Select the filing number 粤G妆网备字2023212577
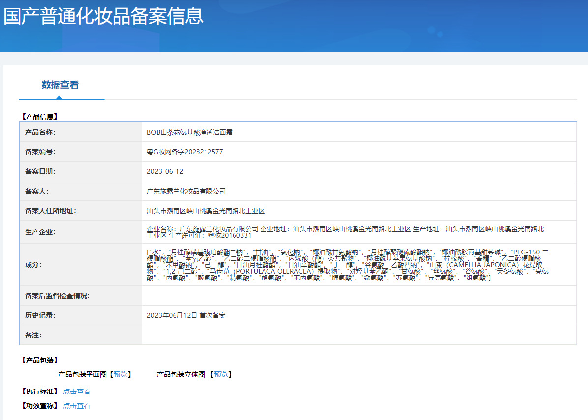The image size is (588, 420). (x=185, y=152)
